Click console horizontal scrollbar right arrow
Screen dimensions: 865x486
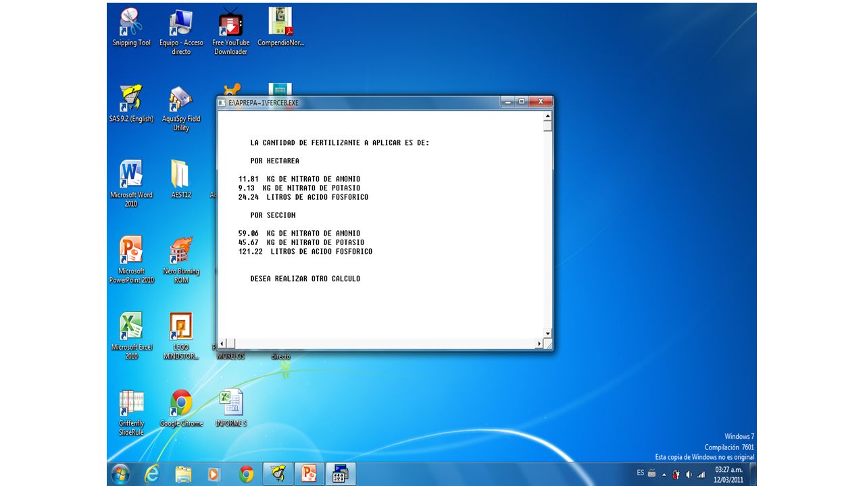tap(539, 344)
